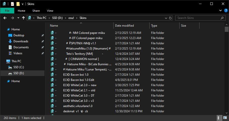
Task: Click the Downloads icon in navigation pane
Action: [10, 41]
